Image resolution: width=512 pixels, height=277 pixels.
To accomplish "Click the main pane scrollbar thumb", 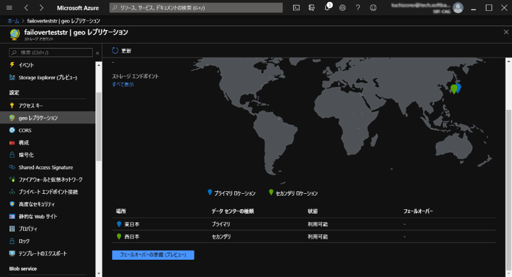I will tap(509, 189).
